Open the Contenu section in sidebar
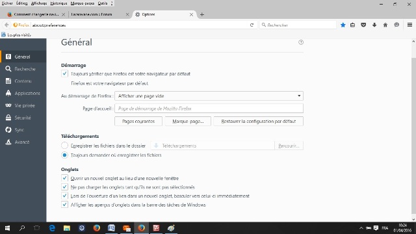The image size is (416, 234). coord(23,81)
